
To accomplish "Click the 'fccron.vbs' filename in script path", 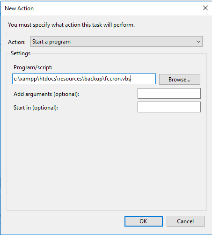I will tap(117, 79).
